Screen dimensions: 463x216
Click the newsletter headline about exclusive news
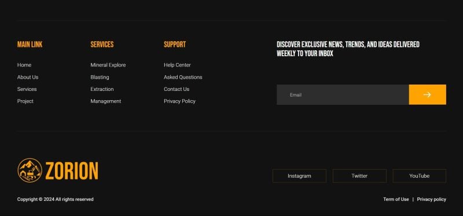point(348,49)
